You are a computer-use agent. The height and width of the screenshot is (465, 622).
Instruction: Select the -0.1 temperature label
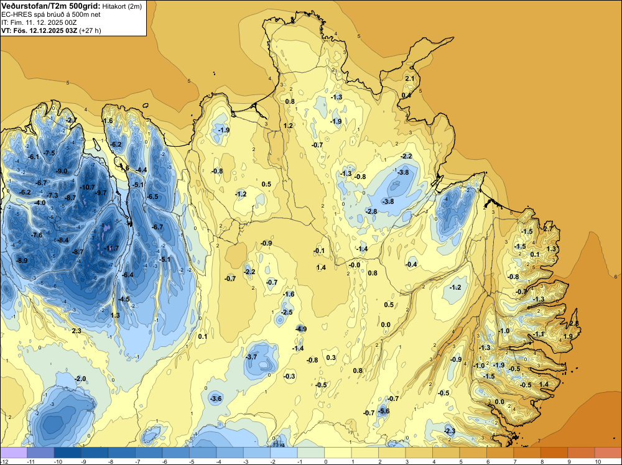coord(319,251)
